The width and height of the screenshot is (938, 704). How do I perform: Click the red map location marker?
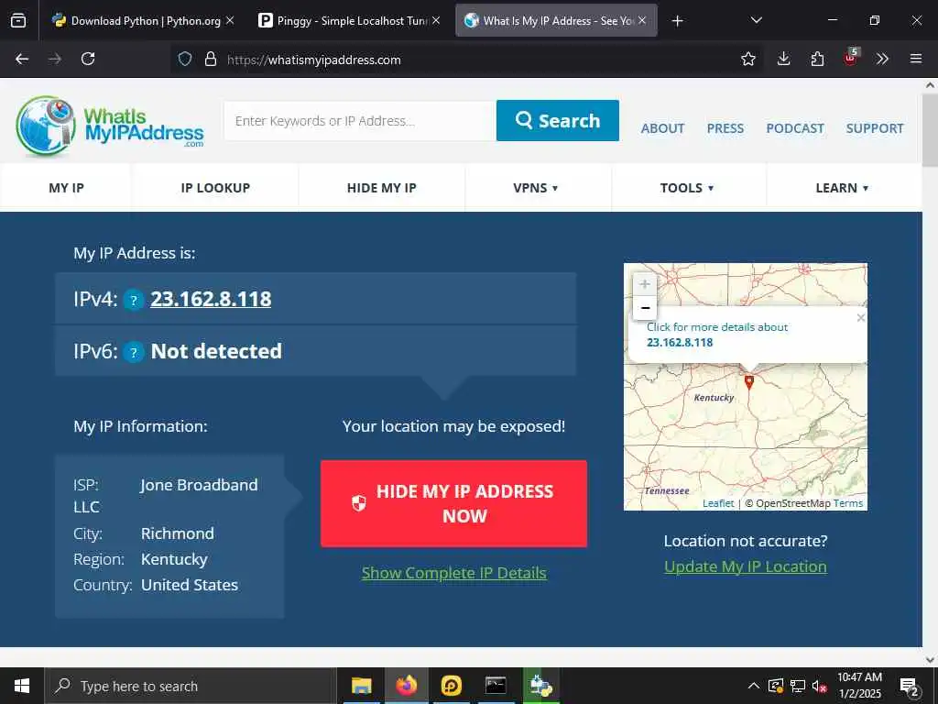[748, 382]
